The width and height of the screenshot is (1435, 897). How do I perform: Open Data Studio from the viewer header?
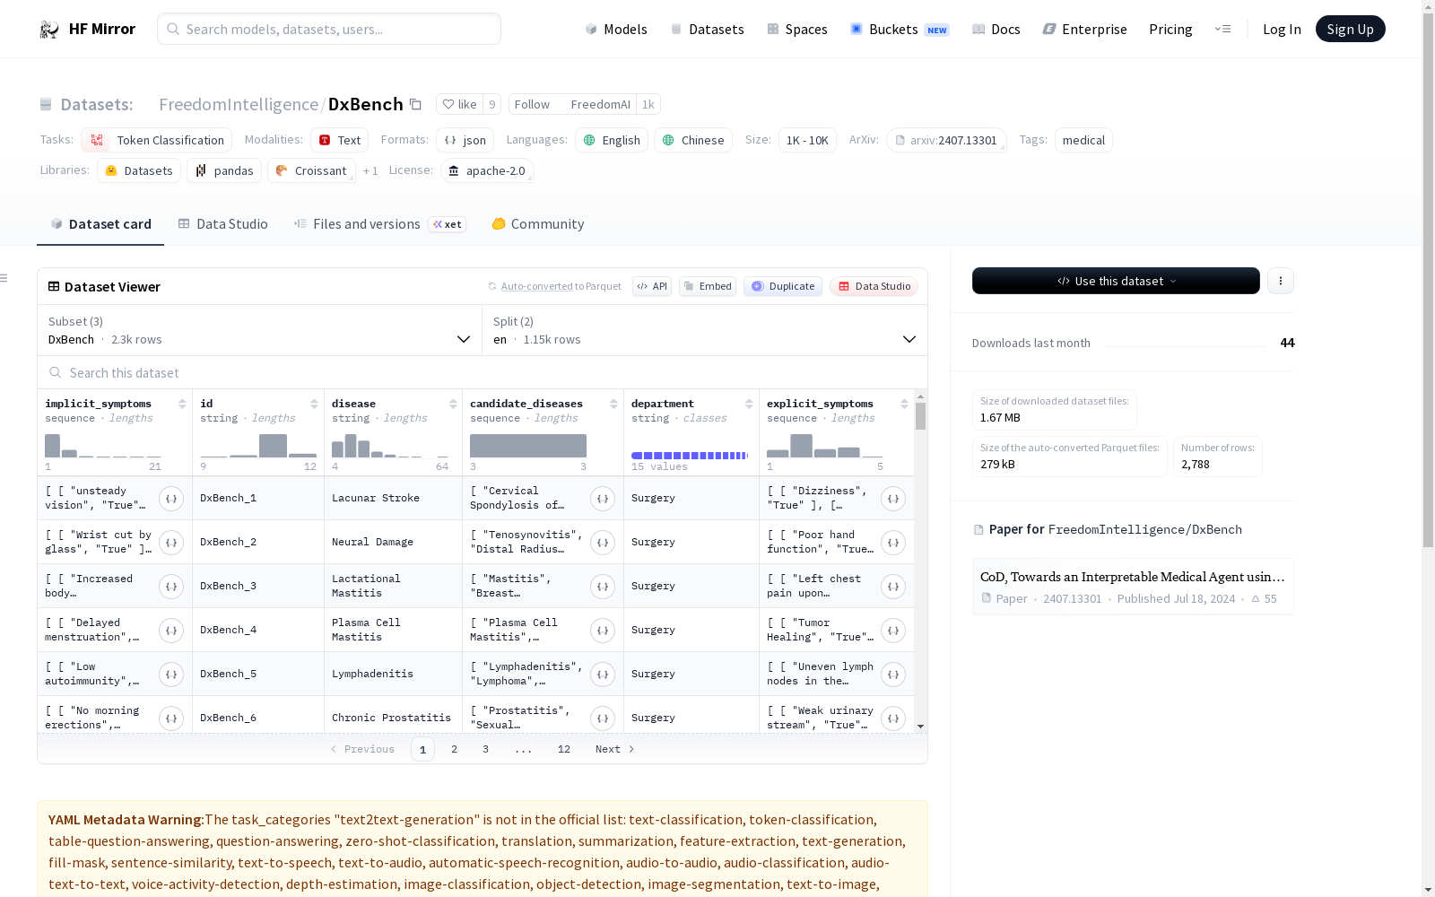[x=874, y=286]
